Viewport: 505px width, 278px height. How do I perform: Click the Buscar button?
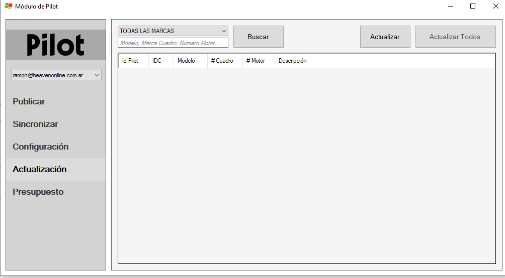tap(259, 37)
